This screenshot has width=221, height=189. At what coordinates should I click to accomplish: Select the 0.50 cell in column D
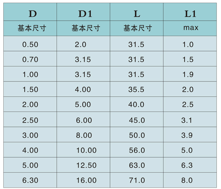tap(30, 44)
